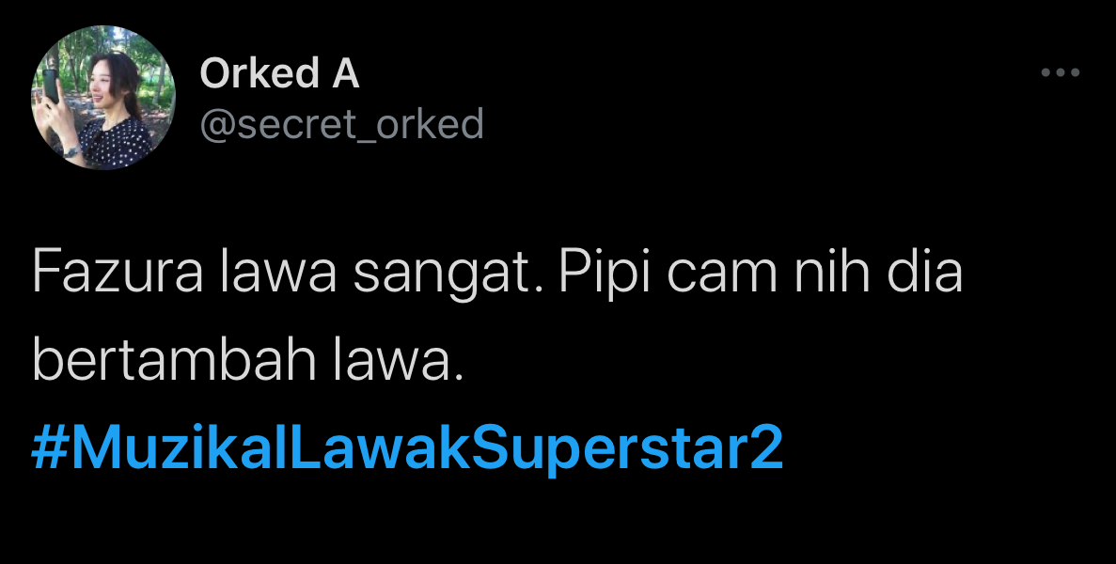The width and height of the screenshot is (1116, 564).
Task: Click the word bertambah on second line
Action: (x=174, y=361)
